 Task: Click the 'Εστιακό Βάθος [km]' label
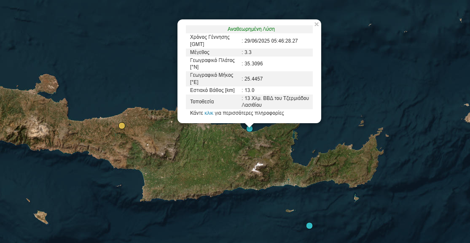coord(212,90)
